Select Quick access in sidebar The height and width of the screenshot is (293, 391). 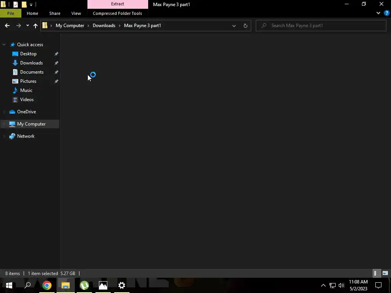click(30, 45)
